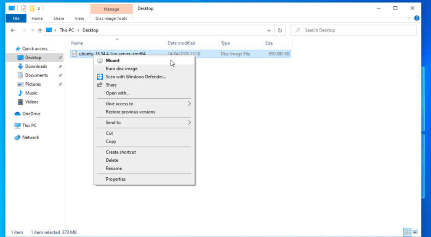
Task: Click the Desktop icon in Quick access
Action: [x=21, y=58]
